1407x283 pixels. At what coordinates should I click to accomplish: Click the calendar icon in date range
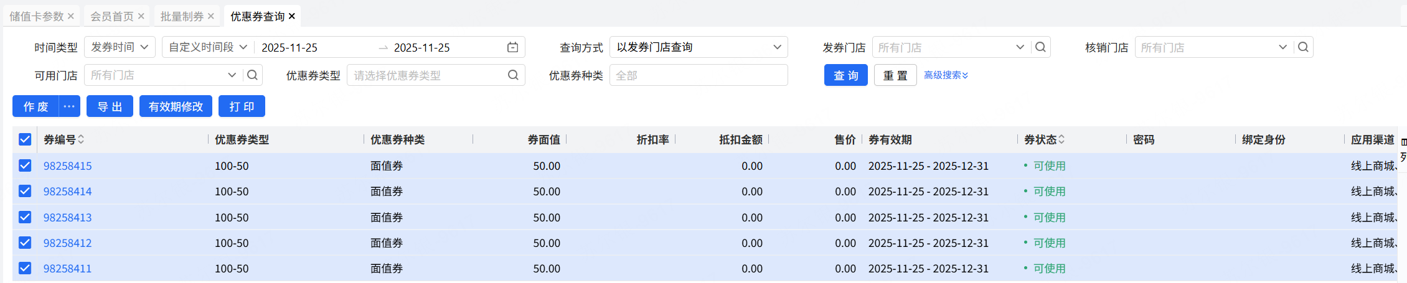(x=512, y=47)
